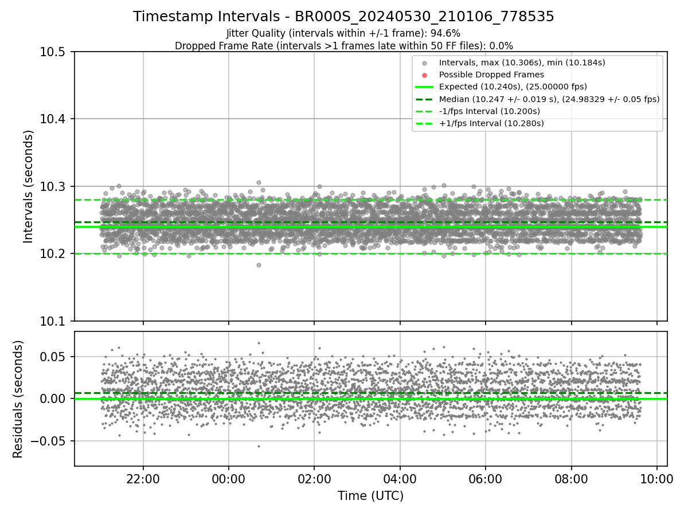Click legend entry 'Expected (10.240s), (25.00000 fps)'
The image size is (688, 516).
point(513,87)
